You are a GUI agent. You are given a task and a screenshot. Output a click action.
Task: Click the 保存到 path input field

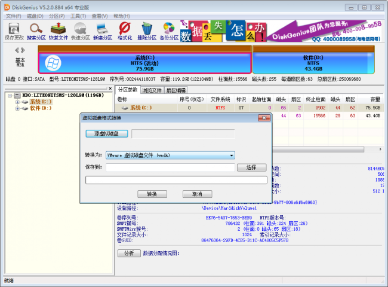170,167
